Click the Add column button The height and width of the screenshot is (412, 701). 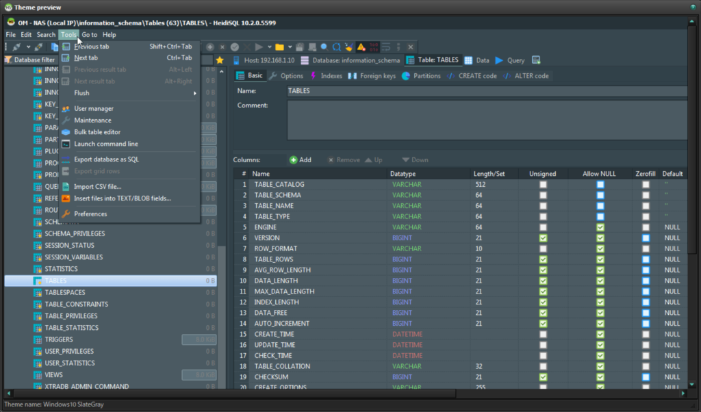tap(300, 160)
